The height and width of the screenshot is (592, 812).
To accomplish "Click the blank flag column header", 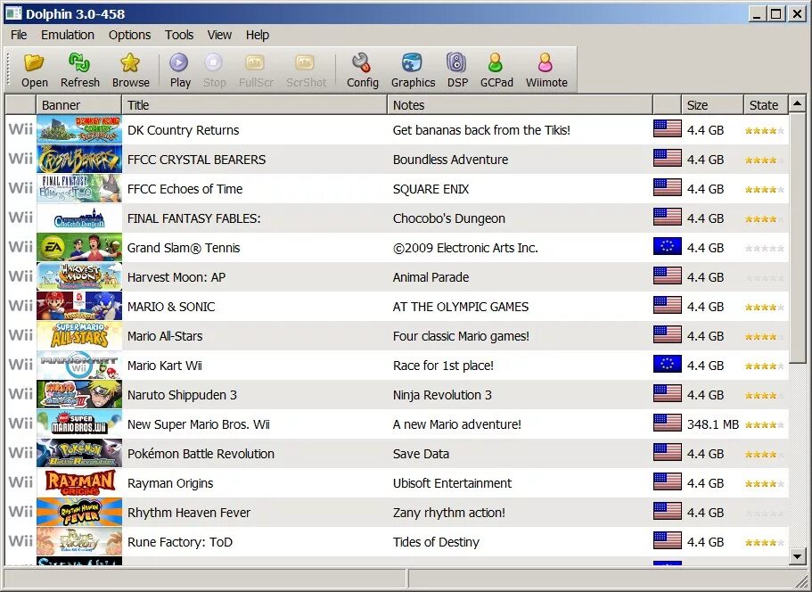I will [667, 105].
